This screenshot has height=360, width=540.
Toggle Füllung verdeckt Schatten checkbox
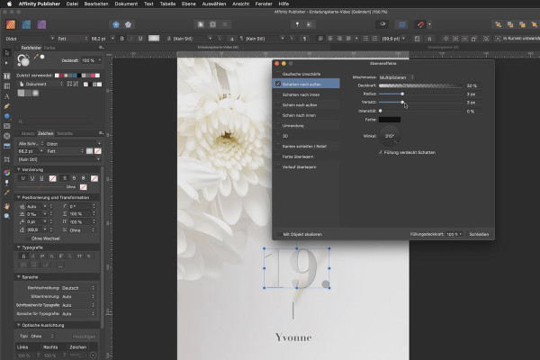click(x=381, y=152)
